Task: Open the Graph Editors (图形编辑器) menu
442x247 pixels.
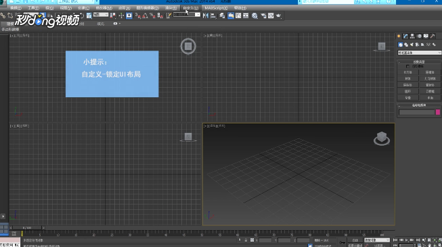Action: [x=148, y=8]
